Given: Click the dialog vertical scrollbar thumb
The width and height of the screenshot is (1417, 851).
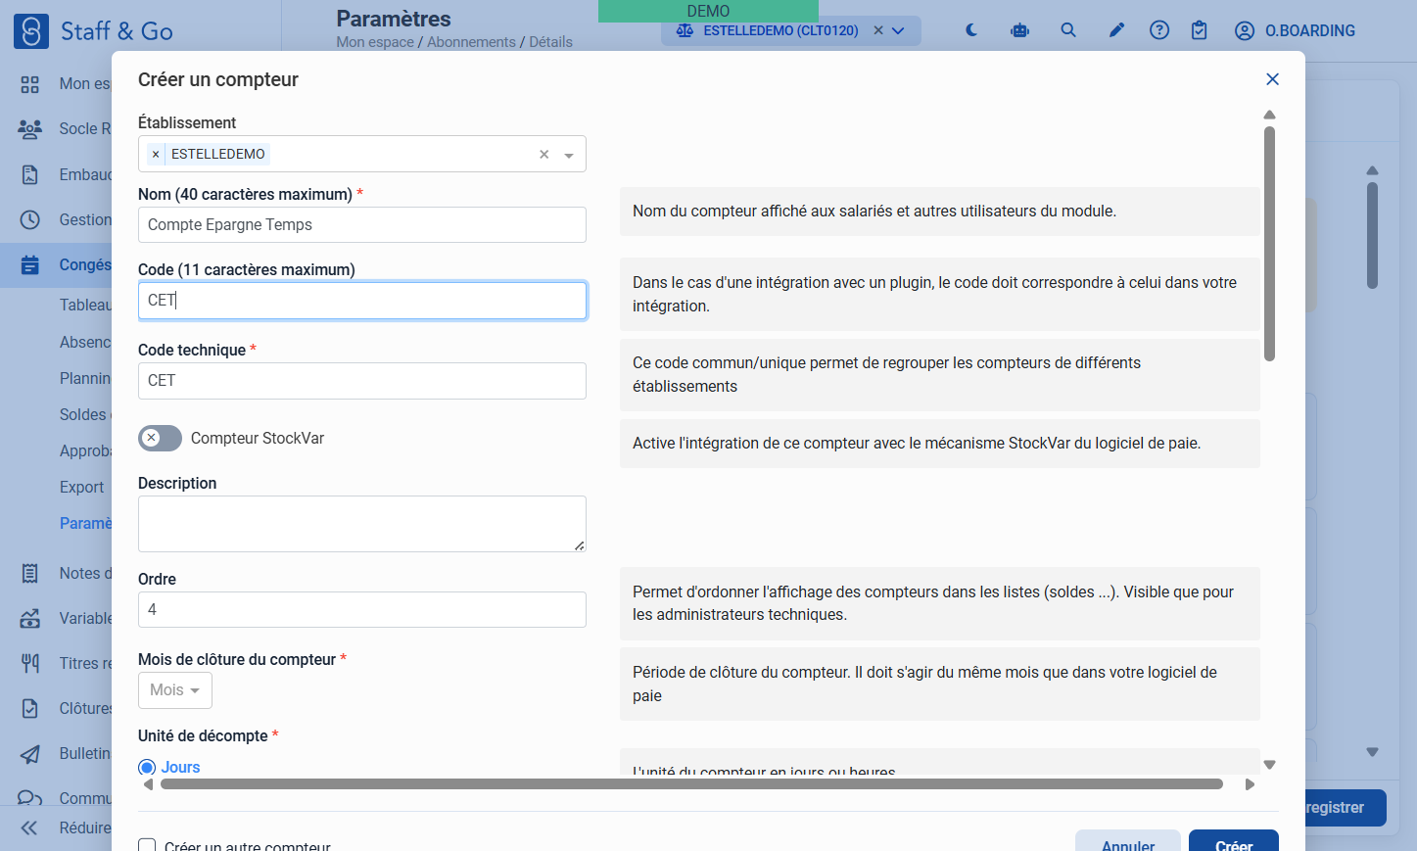Looking at the screenshot, I should point(1269,244).
